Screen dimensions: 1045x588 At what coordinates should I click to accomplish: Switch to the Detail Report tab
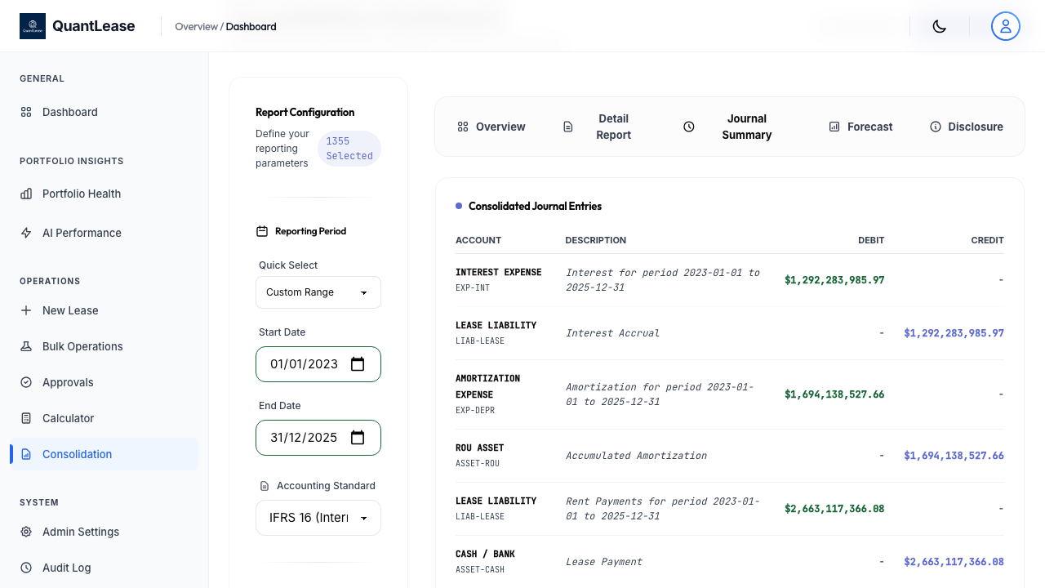click(x=602, y=127)
